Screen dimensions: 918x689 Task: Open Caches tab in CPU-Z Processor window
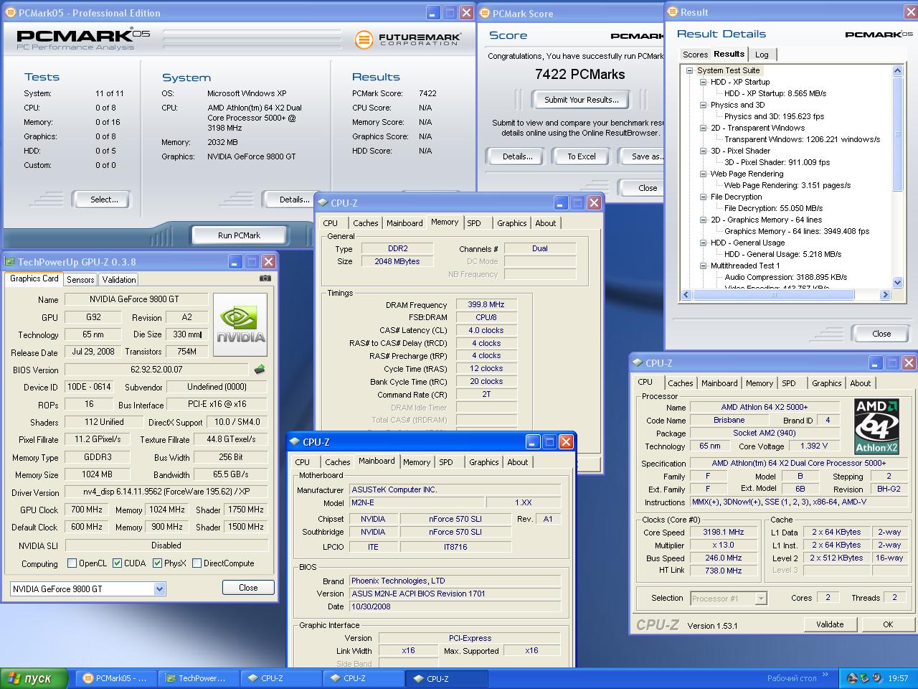pos(681,383)
